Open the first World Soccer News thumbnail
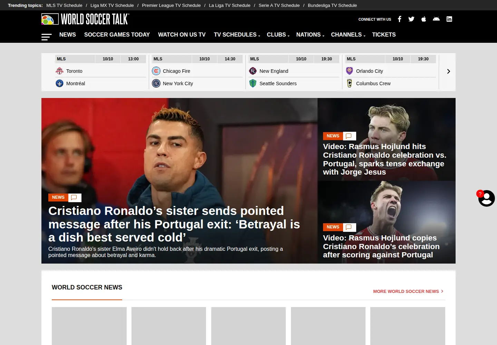497x345 pixels. [89, 326]
